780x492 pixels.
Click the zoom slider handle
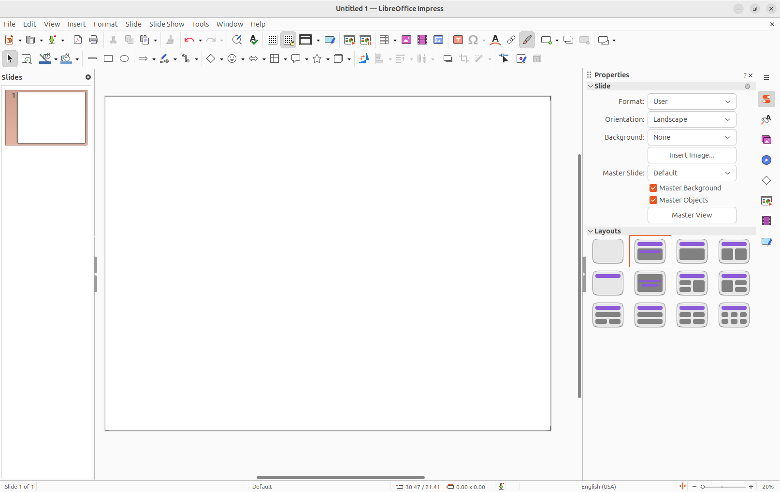tap(703, 487)
